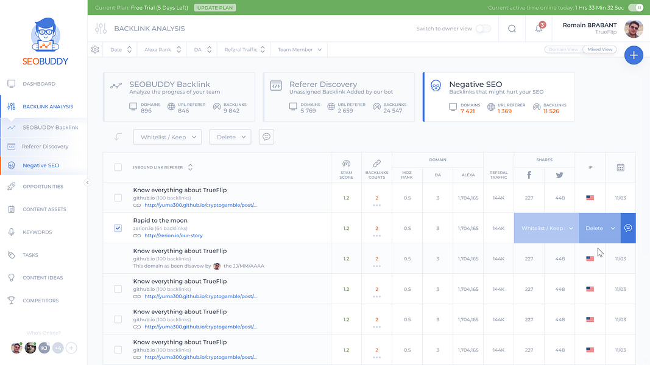Open the search magnifier icon
Viewport: 650px width, 365px height.
pyautogui.click(x=512, y=29)
